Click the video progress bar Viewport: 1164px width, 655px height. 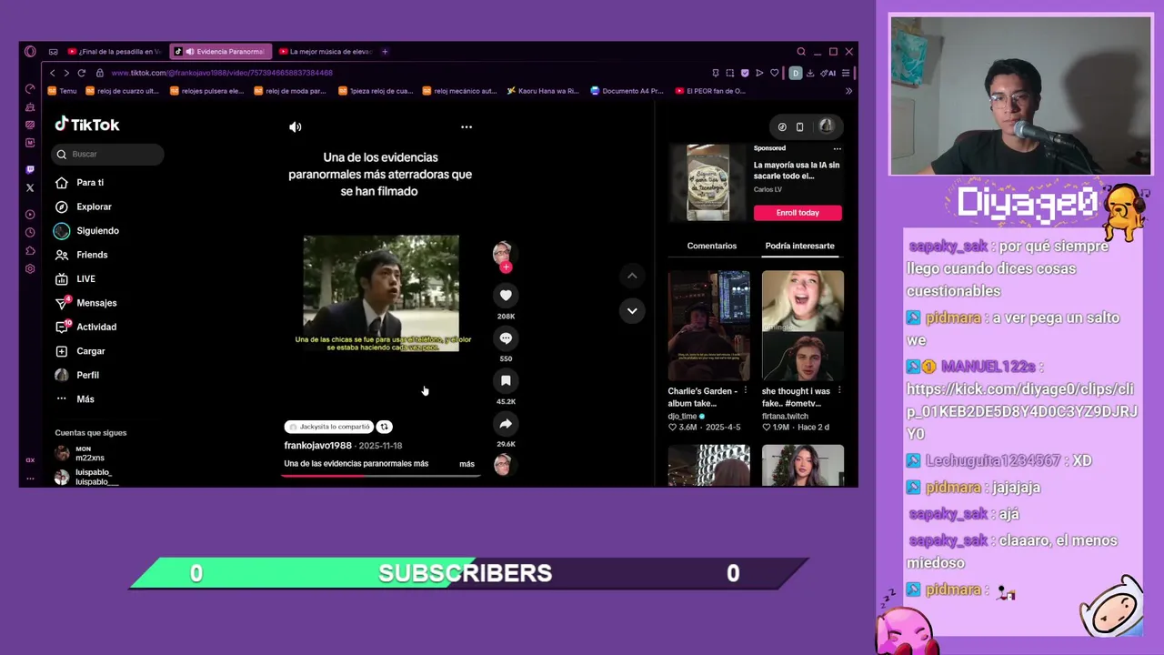(x=381, y=476)
